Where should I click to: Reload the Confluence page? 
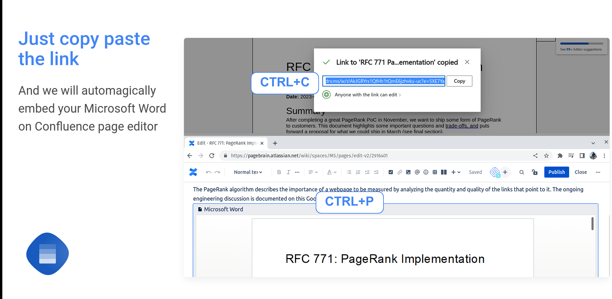click(x=212, y=155)
